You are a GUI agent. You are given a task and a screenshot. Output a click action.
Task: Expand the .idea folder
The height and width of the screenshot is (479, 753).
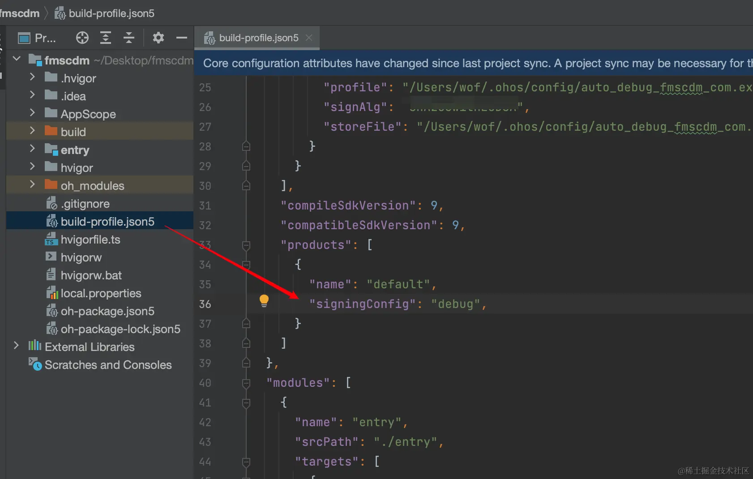click(32, 95)
